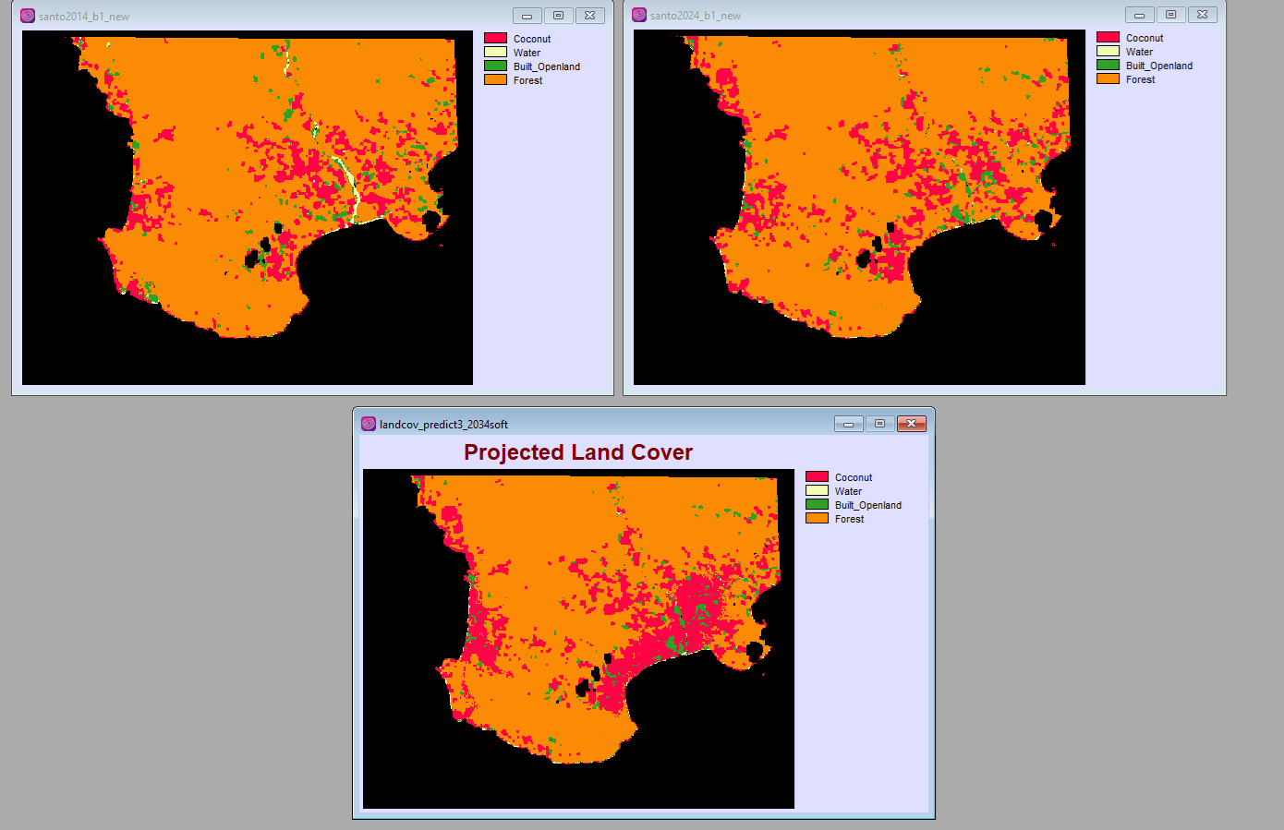This screenshot has height=830, width=1284.
Task: Close the landcov_predict3_2034soft window
Action: coord(911,424)
